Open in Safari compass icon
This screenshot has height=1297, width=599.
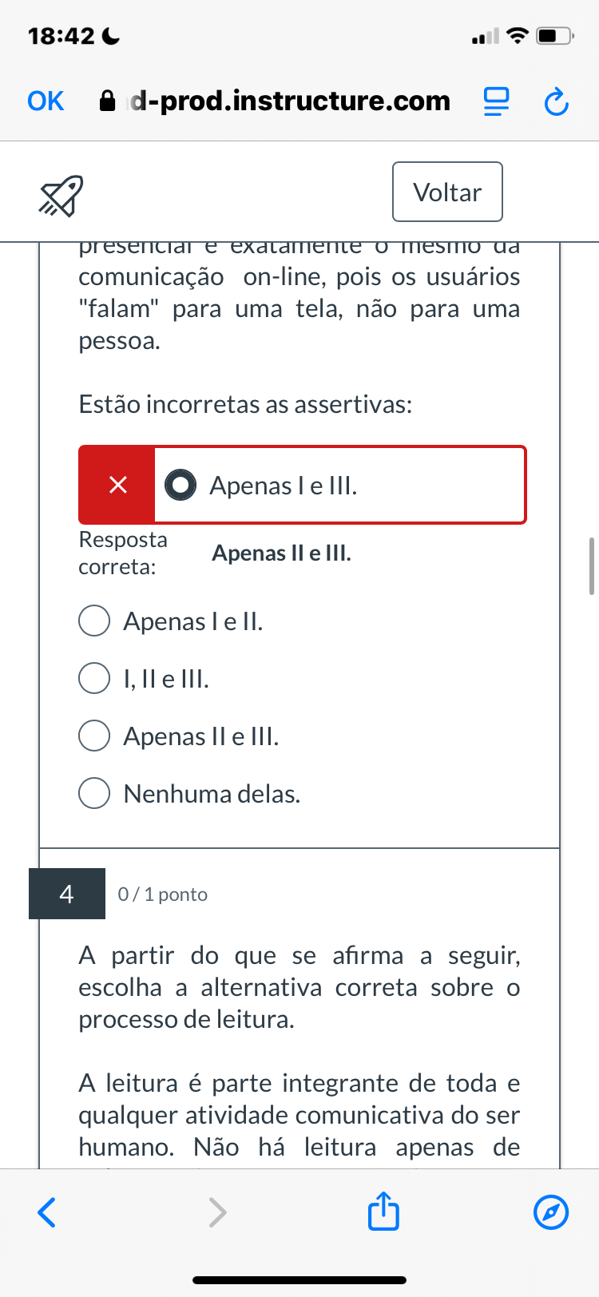click(550, 1212)
